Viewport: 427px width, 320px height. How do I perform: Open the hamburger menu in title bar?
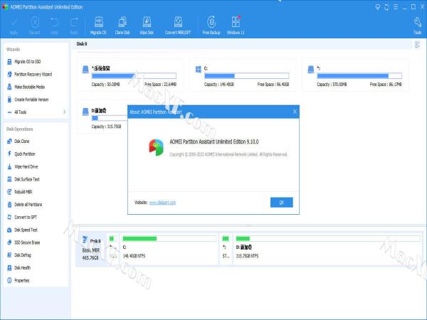point(396,7)
